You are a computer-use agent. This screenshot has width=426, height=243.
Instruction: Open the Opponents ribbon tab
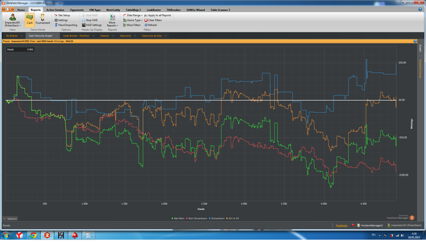[x=77, y=10]
